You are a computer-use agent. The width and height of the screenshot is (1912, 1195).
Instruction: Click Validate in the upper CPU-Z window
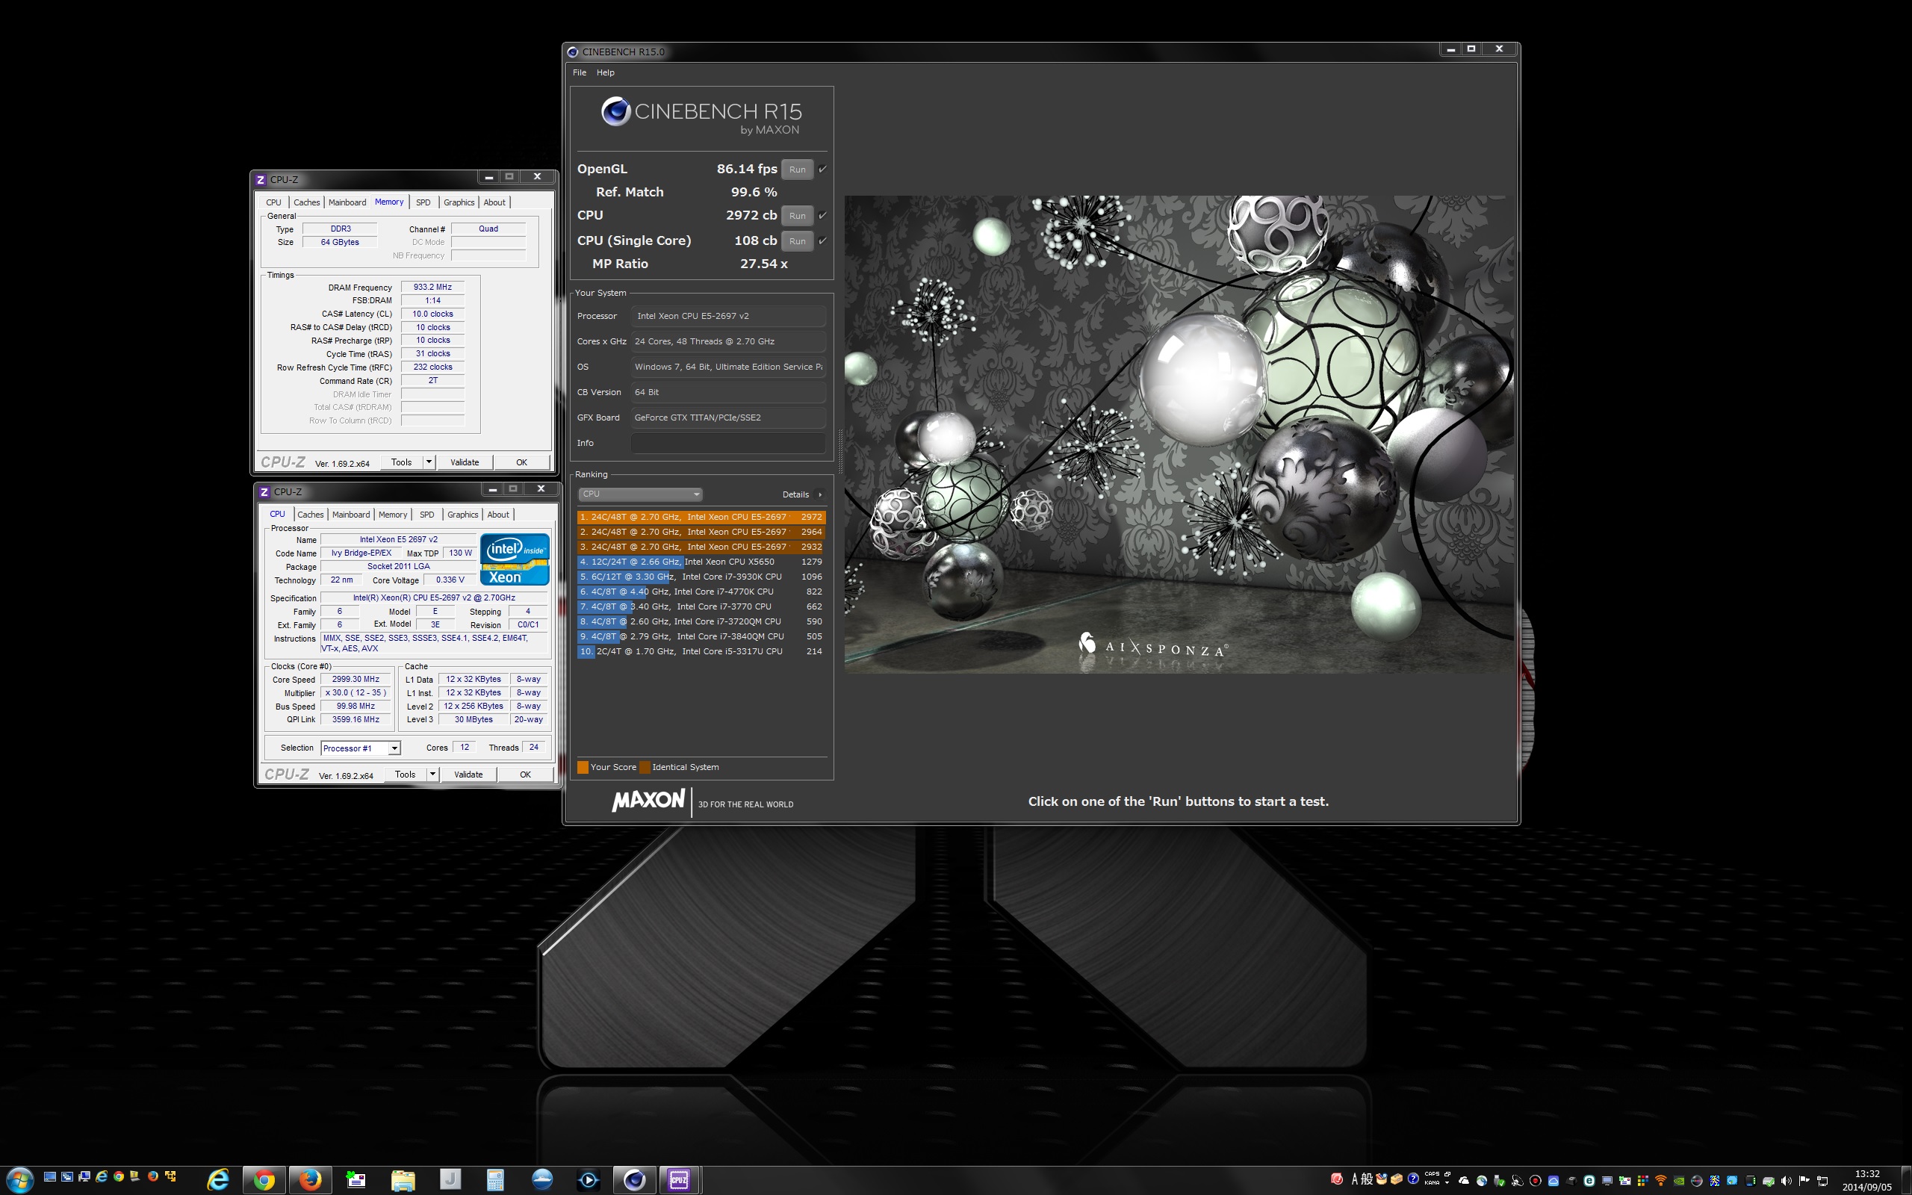pos(465,462)
